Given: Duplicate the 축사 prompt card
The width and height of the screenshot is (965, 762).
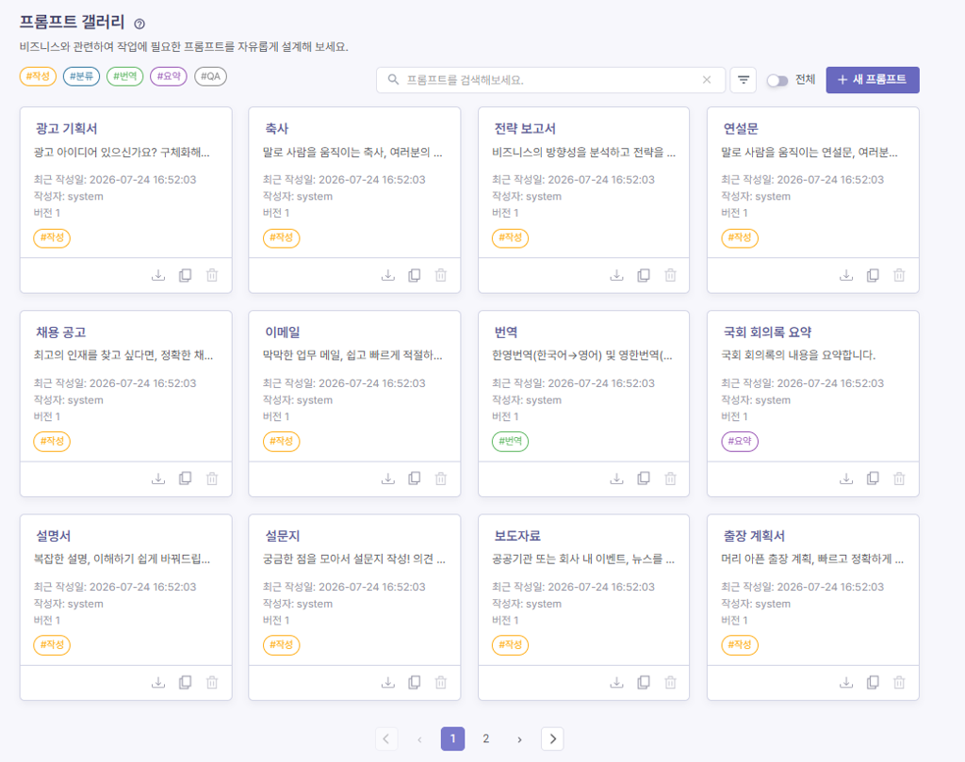Looking at the screenshot, I should click(415, 275).
